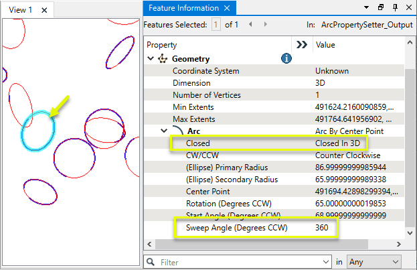Collapse the Arc section chevron
The width and height of the screenshot is (417, 270).
pyautogui.click(x=165, y=131)
